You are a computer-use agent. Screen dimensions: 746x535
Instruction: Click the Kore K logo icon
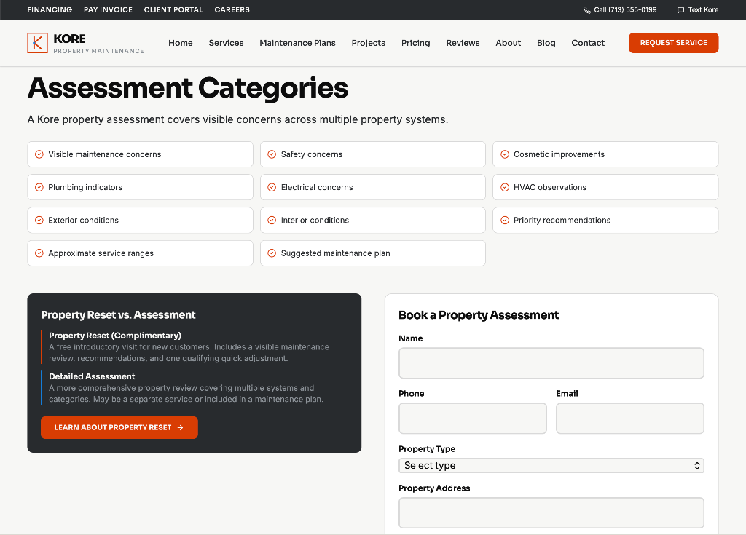click(x=38, y=43)
